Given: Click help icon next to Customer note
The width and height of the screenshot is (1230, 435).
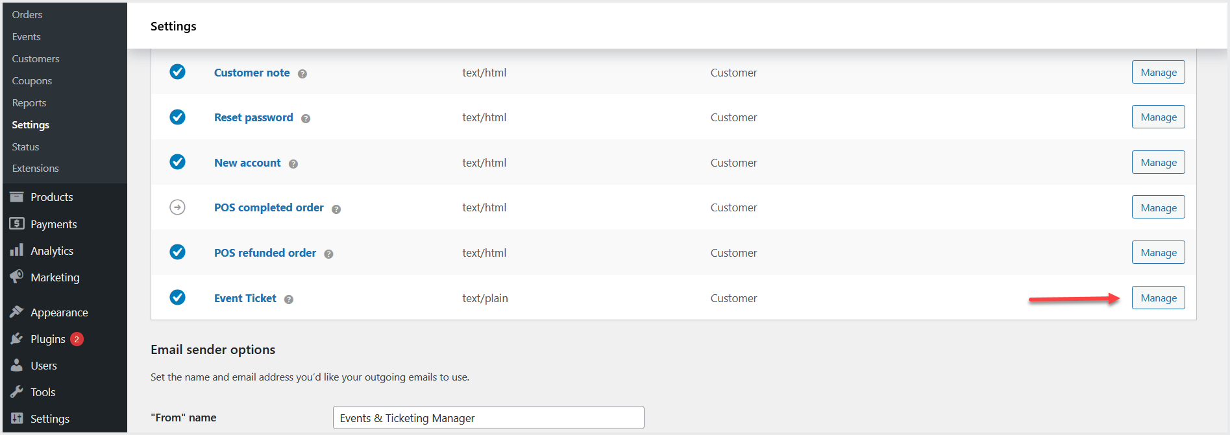Looking at the screenshot, I should point(302,74).
